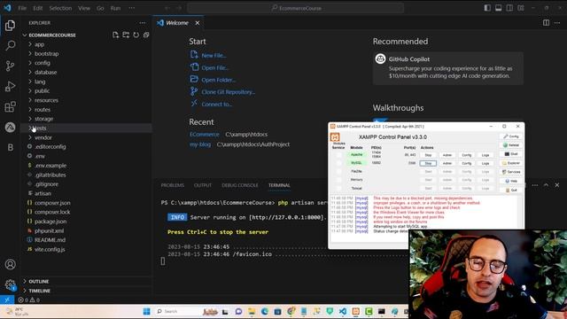Click the Clone Git Repository... link
Screen dimensions: 567x319
click(228, 92)
